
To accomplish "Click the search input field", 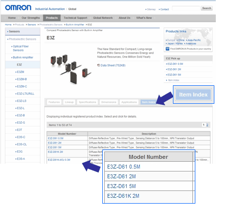I will 186,8.
